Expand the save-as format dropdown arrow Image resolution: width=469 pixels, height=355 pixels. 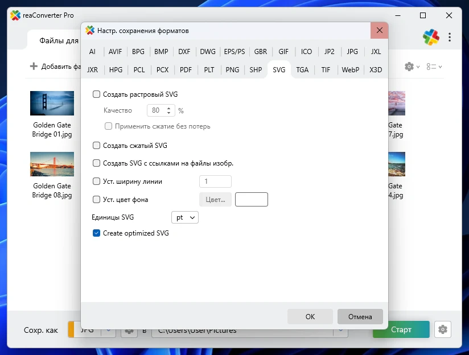click(x=109, y=331)
